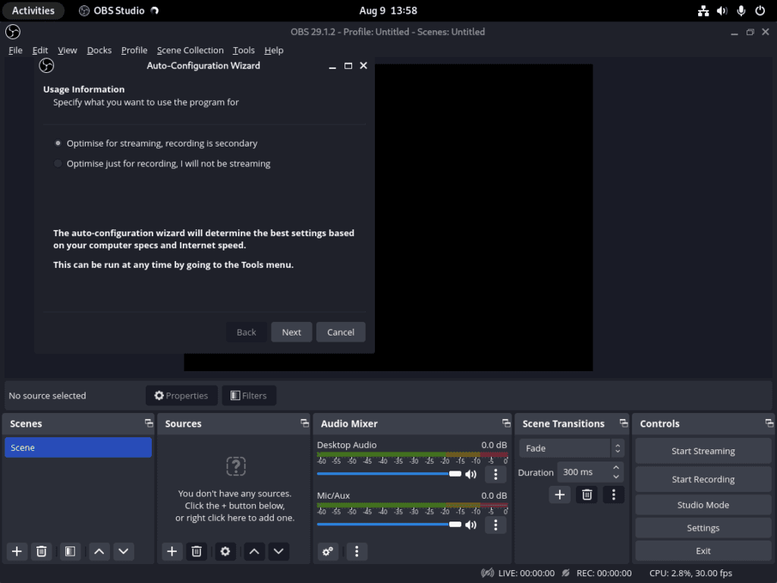Increase transition duration with the stepper
Screen dimensions: 777x583
tap(616, 468)
